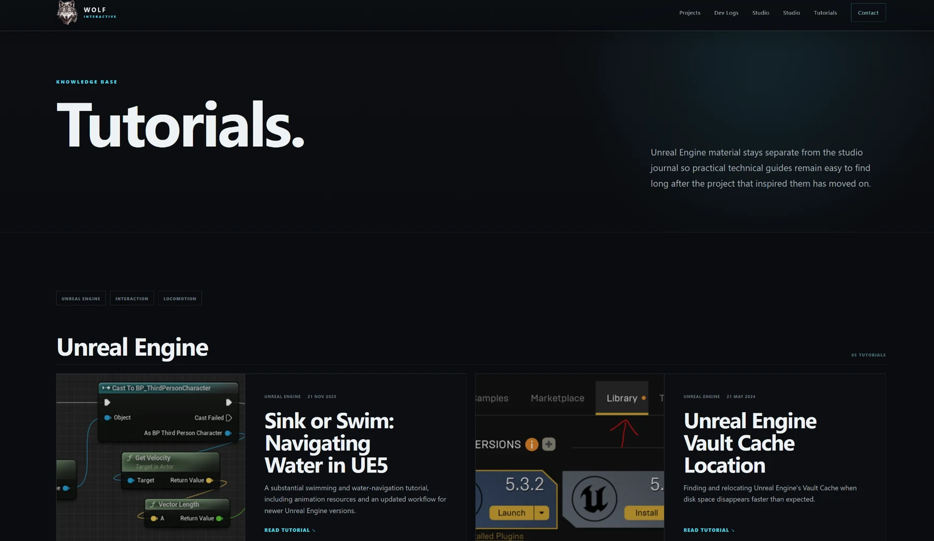Open the Studio nav link next to Dev Logs
The image size is (934, 541).
coord(761,12)
